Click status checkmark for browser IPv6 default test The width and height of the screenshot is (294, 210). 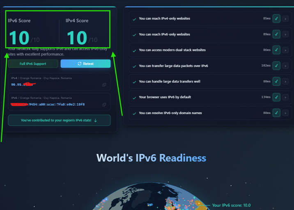click(276, 97)
